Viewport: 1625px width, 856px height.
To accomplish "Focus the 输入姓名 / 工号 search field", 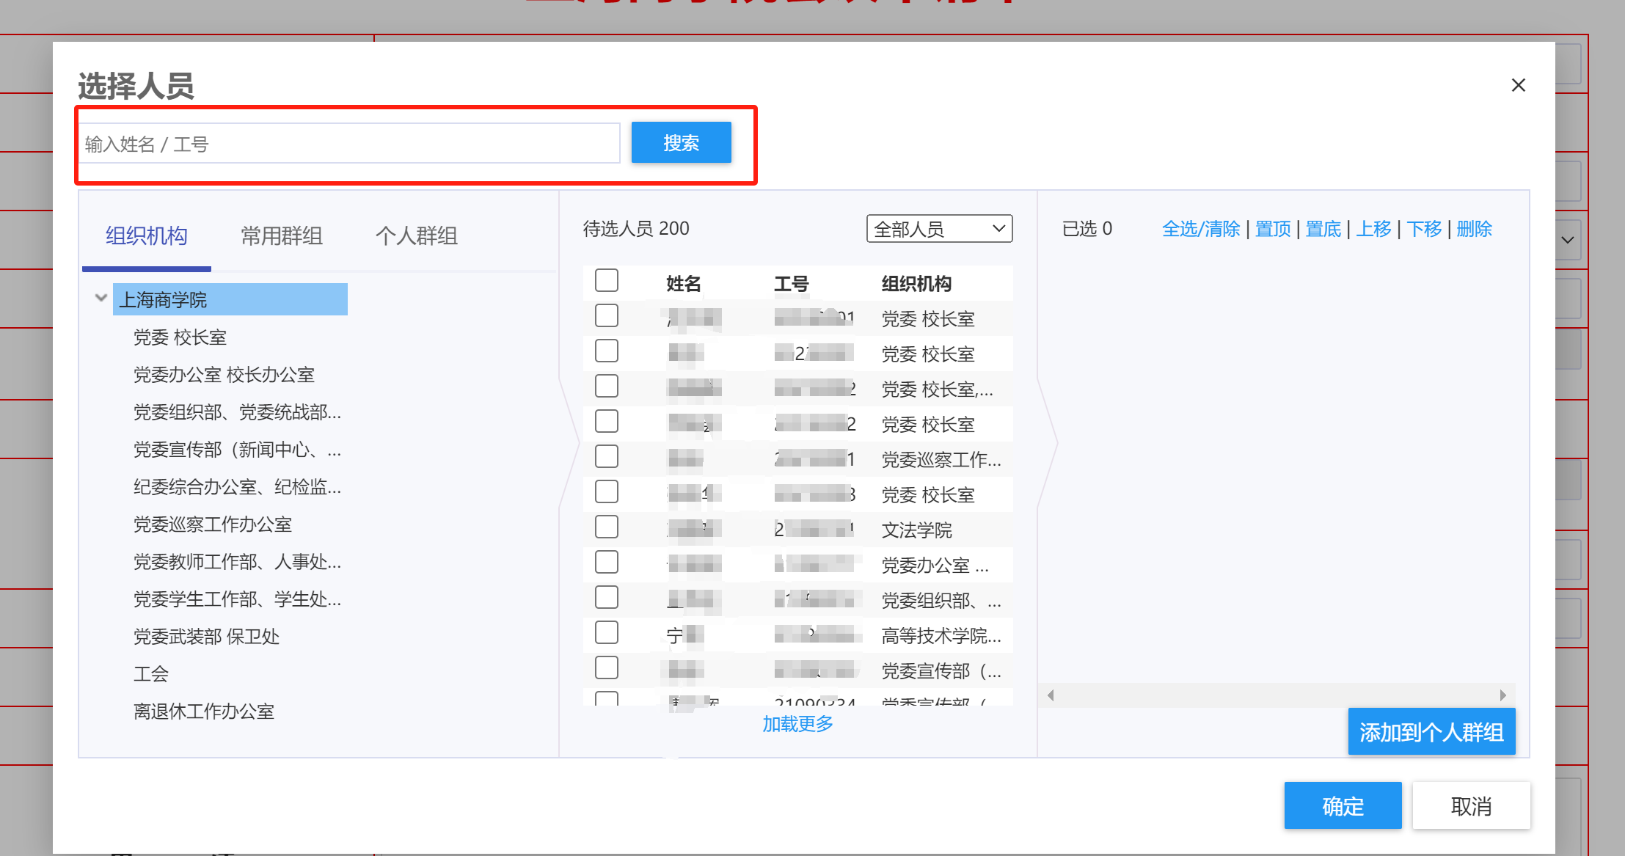I will point(350,144).
